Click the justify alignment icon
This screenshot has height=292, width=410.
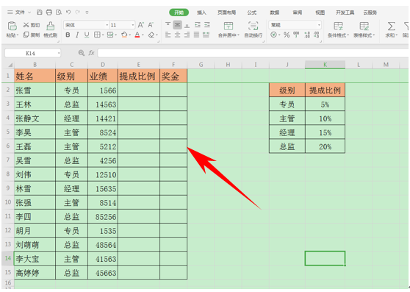coord(196,35)
